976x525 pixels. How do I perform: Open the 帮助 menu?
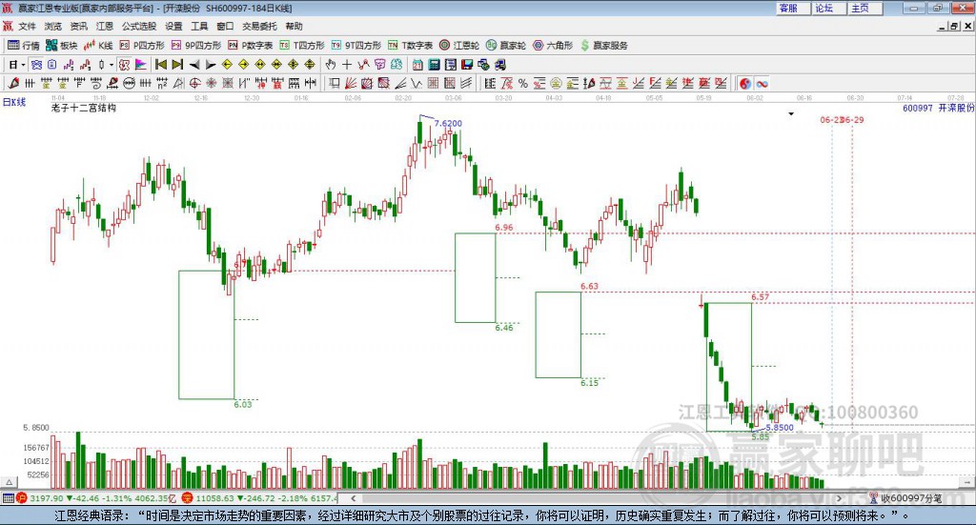294,26
